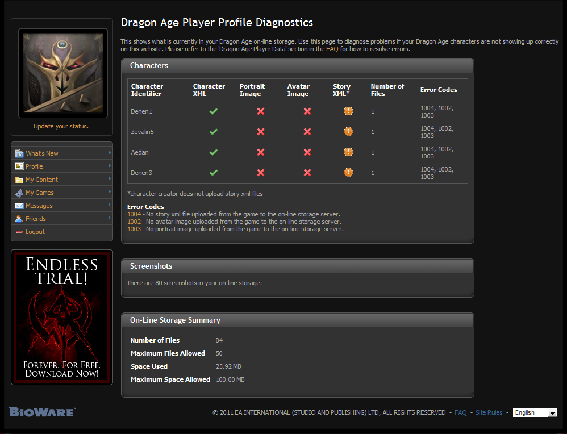This screenshot has height=434, width=567.
Task: Open the Messages menu item
Action: coord(39,206)
